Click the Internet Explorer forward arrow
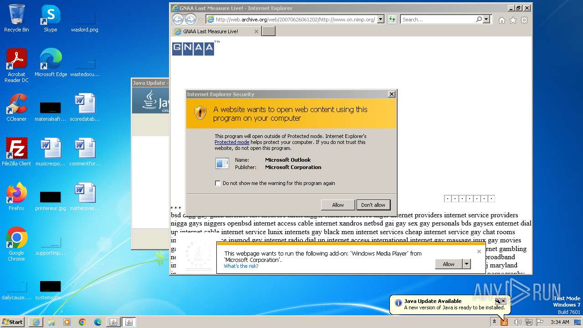Screen dimensions: 583x328 coord(190,19)
